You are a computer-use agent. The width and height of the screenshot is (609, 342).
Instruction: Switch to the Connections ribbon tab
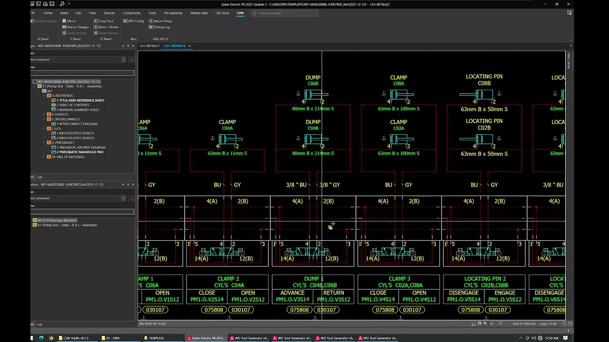tap(132, 13)
